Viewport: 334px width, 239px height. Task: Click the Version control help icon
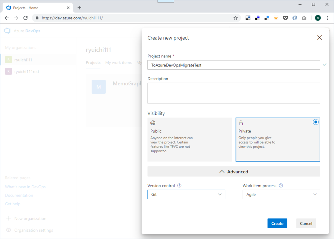pos(179,185)
